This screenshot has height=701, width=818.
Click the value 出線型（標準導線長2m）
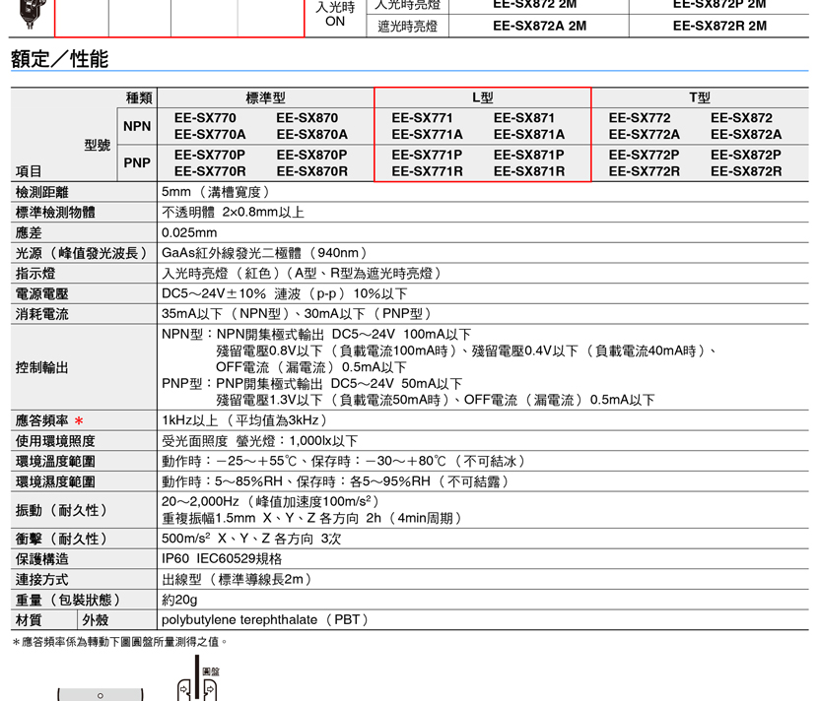(238, 580)
